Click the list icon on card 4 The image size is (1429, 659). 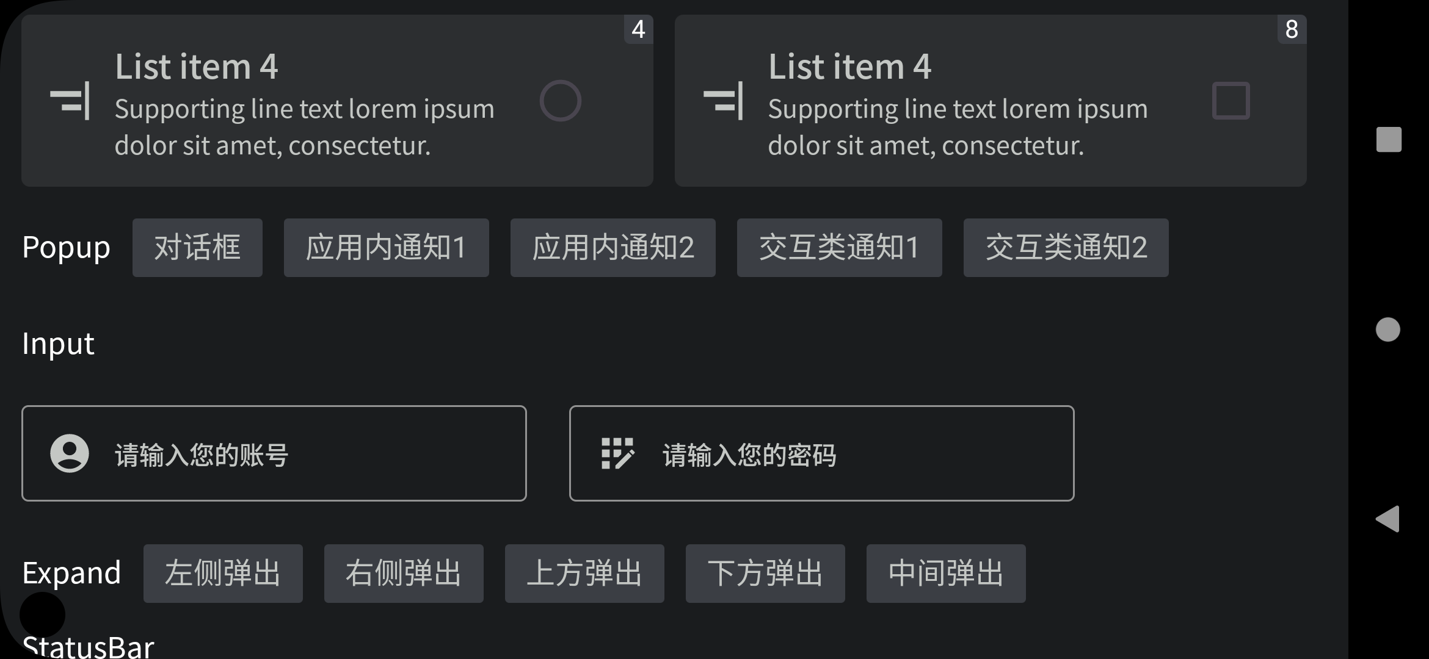(x=70, y=101)
